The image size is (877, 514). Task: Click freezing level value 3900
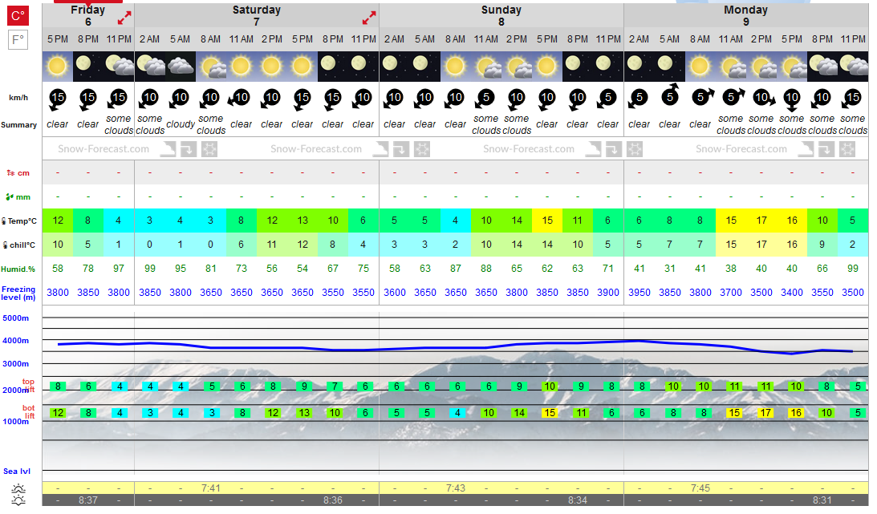[608, 293]
